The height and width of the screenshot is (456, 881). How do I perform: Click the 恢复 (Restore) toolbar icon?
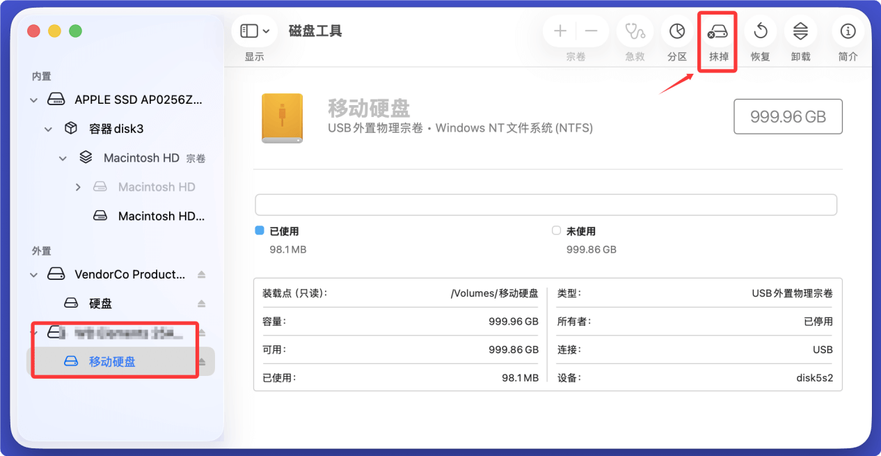[760, 31]
